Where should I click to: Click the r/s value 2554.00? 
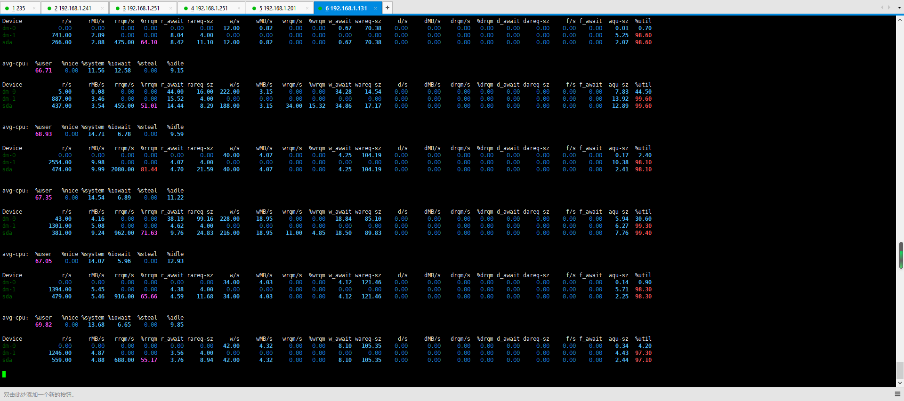point(60,162)
